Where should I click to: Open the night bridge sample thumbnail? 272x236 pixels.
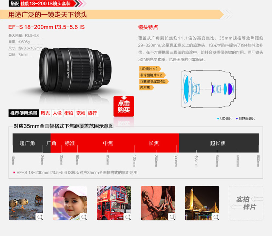(x=202, y=203)
